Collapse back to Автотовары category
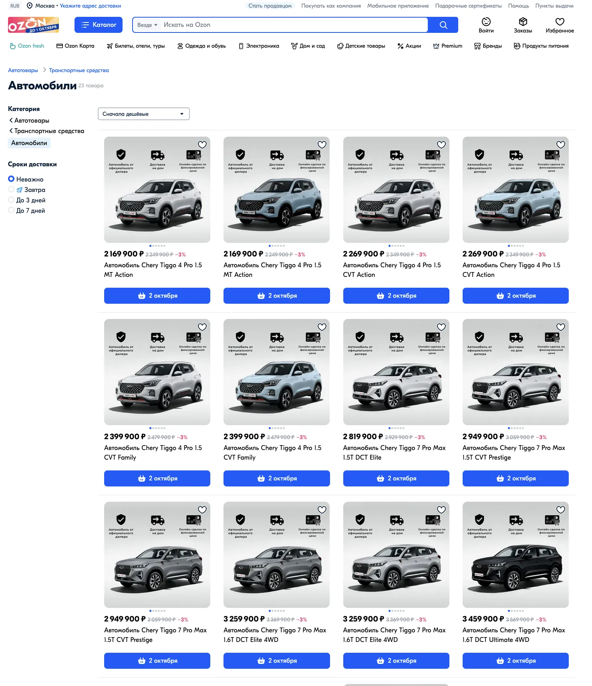The image size is (592, 686). click(x=29, y=121)
